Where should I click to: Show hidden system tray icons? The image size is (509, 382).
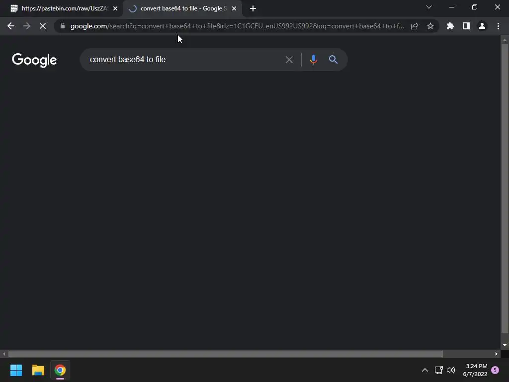(424, 370)
